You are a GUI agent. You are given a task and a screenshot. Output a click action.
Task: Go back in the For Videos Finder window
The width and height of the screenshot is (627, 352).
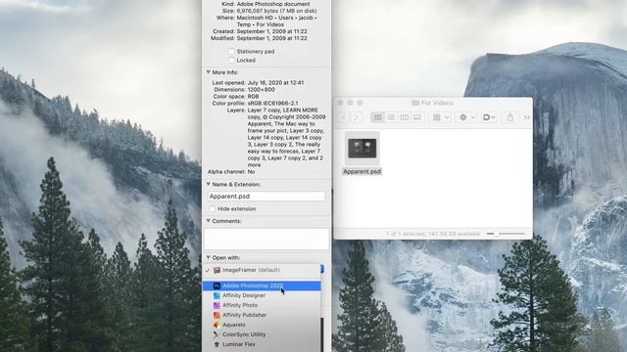click(343, 117)
